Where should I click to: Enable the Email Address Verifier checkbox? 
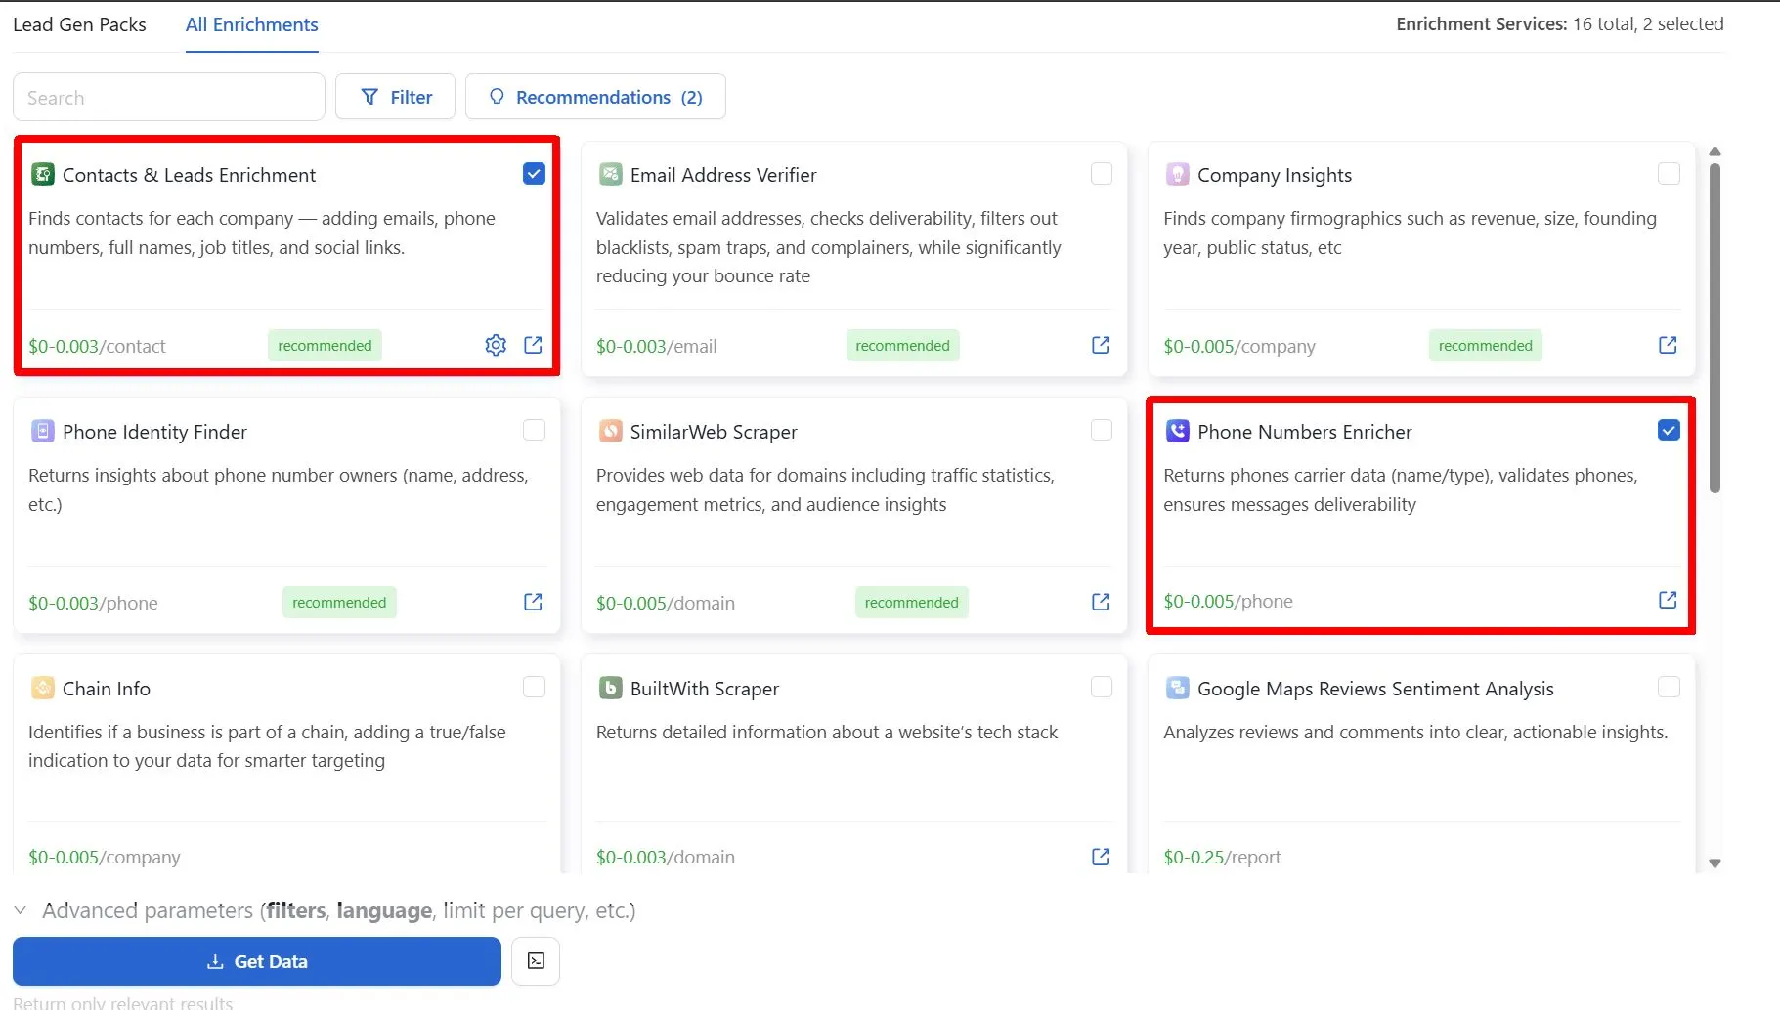click(1102, 174)
